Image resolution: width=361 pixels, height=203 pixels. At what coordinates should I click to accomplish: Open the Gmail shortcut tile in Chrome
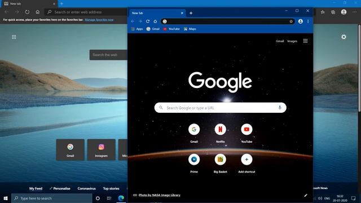point(194,133)
